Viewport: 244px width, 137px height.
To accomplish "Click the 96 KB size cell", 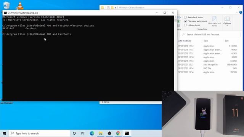I will tap(234, 50).
